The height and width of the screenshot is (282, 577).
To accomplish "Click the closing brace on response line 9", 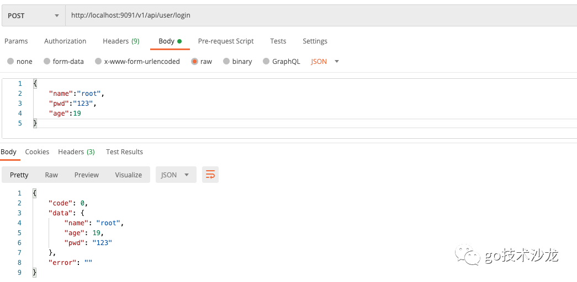I will pyautogui.click(x=35, y=273).
